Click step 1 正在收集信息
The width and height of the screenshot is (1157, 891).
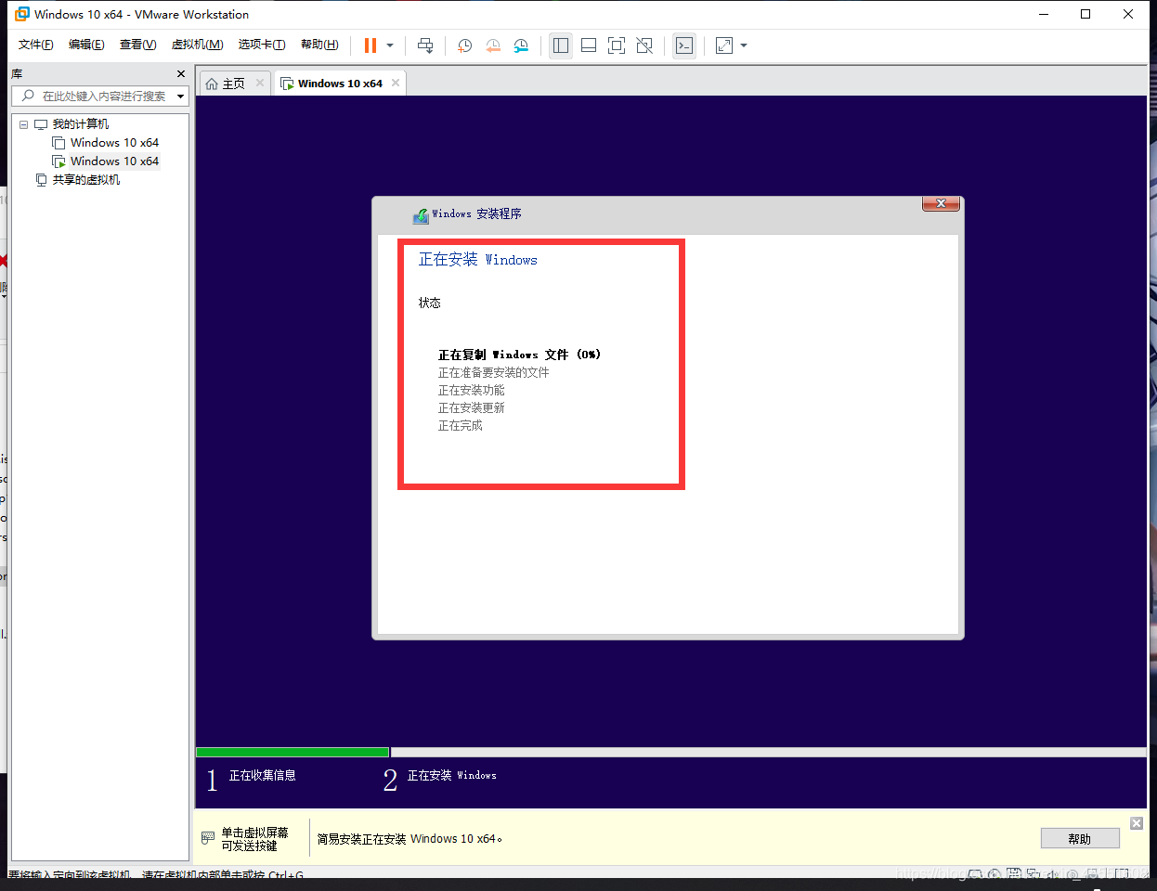pyautogui.click(x=252, y=779)
